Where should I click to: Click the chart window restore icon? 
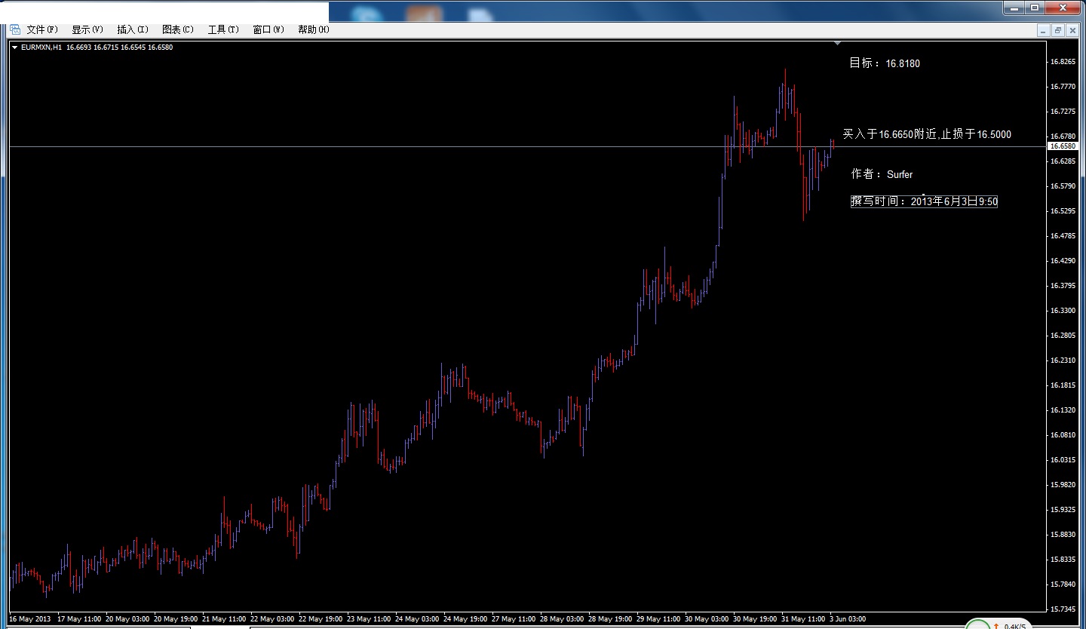pos(1058,30)
